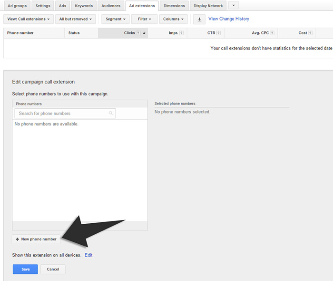This screenshot has width=333, height=281.
Task: Open the more tabs arrow dropdown
Action: click(234, 6)
